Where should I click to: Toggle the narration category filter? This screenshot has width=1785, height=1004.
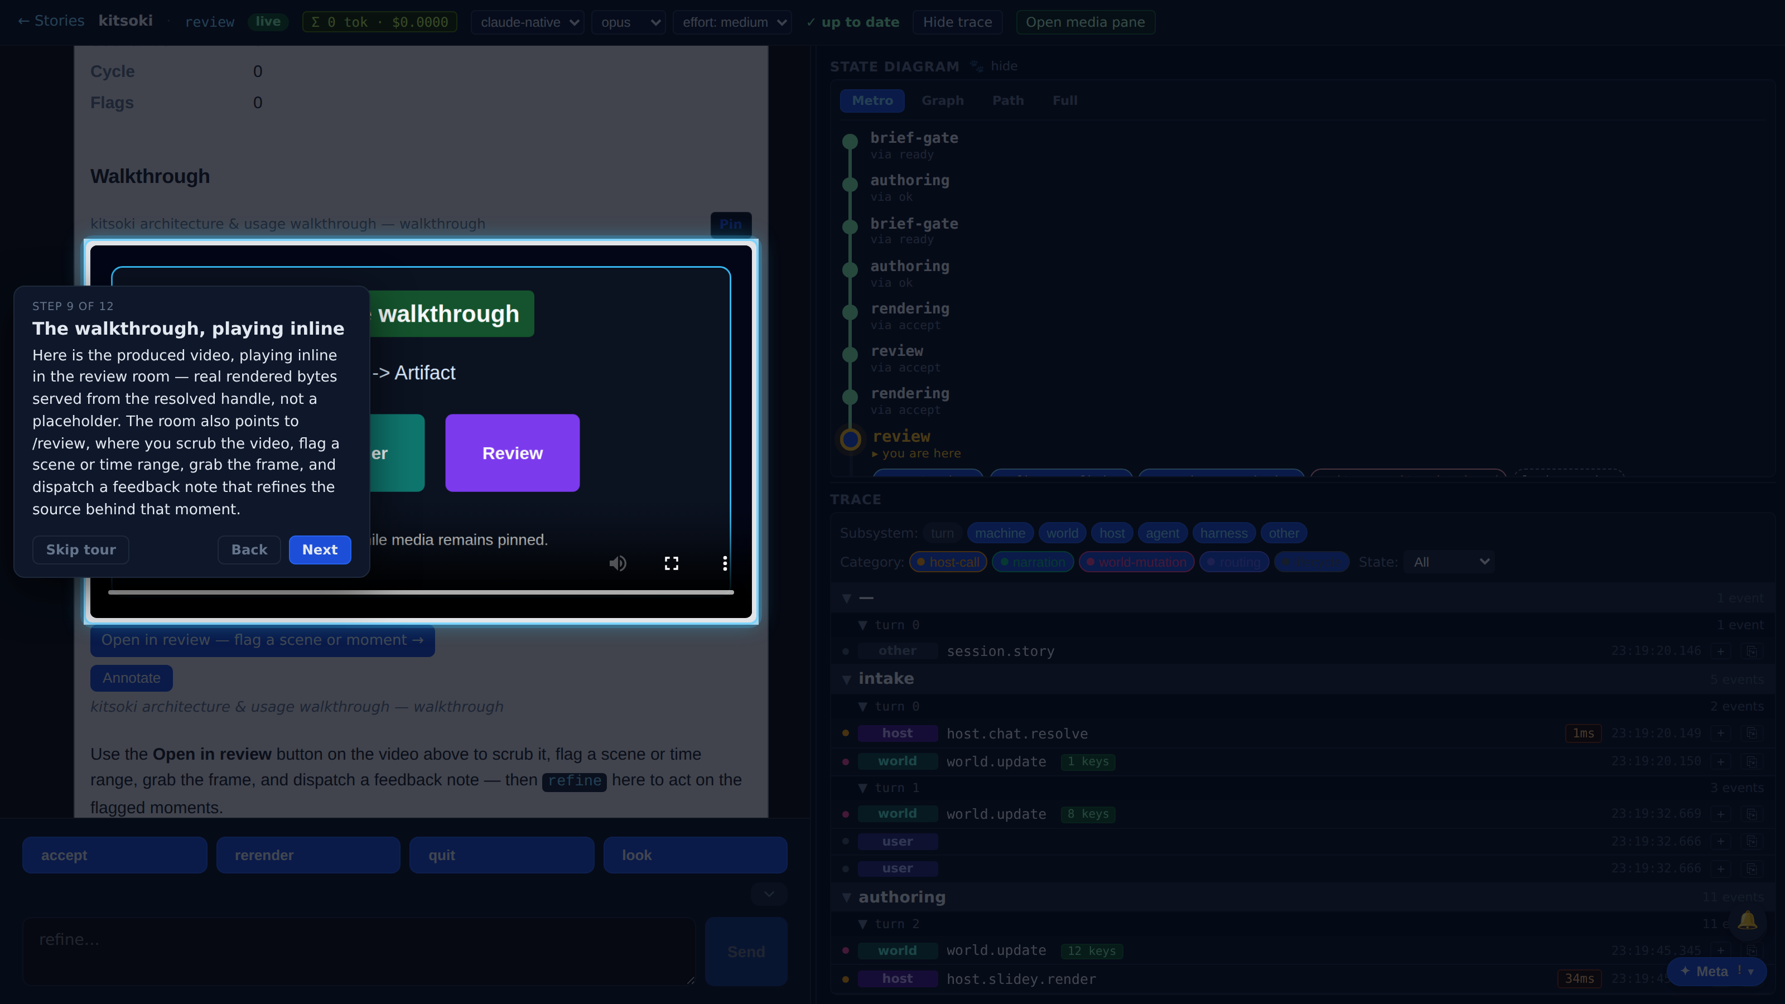[1033, 562]
